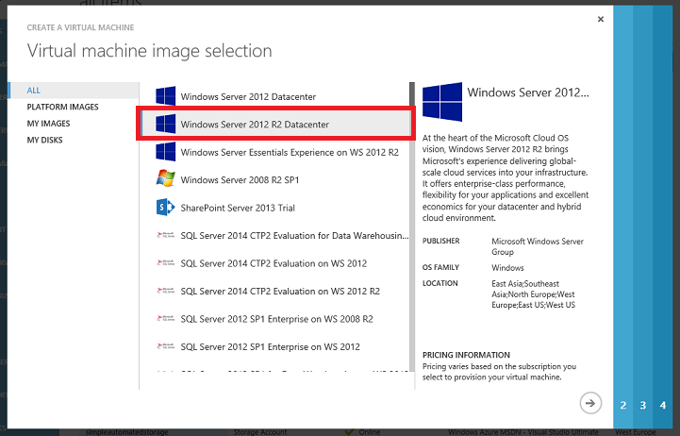The height and width of the screenshot is (436, 680).
Task: Click the image list scrollbar
Action: [x=412, y=236]
